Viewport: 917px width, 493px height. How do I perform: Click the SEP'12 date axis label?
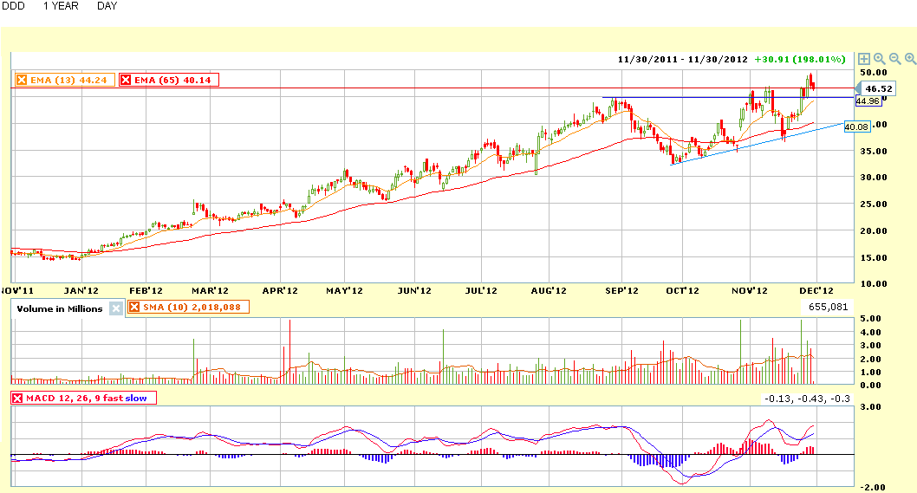pos(621,290)
